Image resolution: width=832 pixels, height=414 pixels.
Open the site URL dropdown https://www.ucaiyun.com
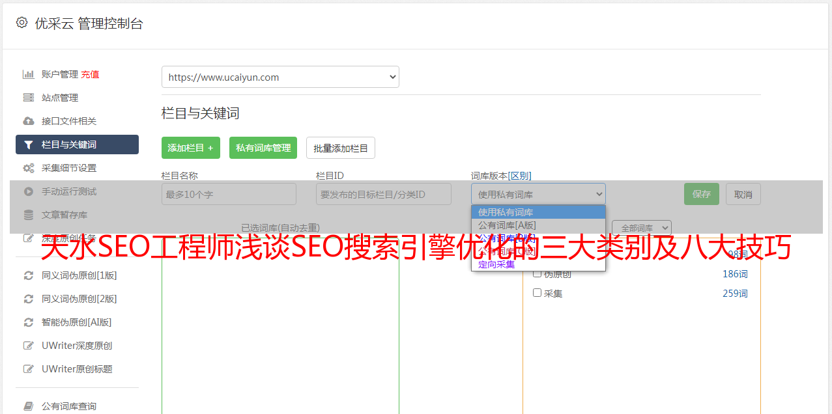point(280,77)
